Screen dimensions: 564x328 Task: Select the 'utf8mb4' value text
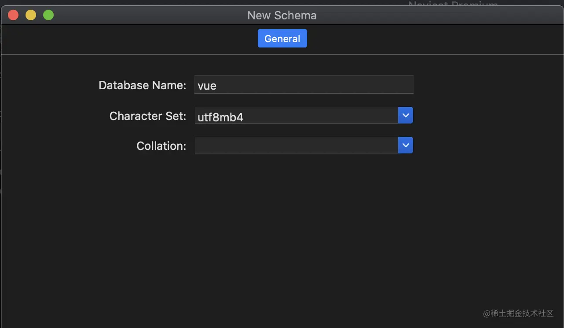pyautogui.click(x=220, y=117)
